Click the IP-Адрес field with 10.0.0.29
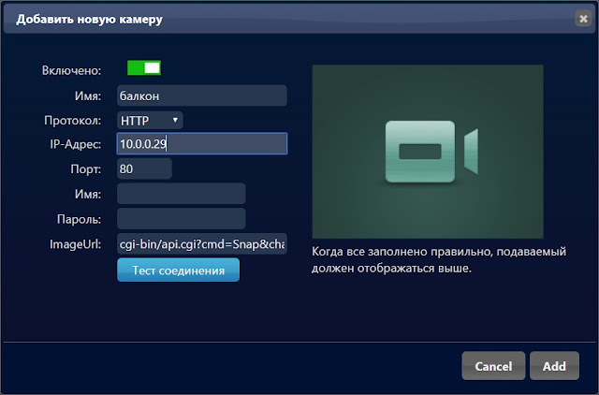The height and width of the screenshot is (395, 599). [x=202, y=143]
